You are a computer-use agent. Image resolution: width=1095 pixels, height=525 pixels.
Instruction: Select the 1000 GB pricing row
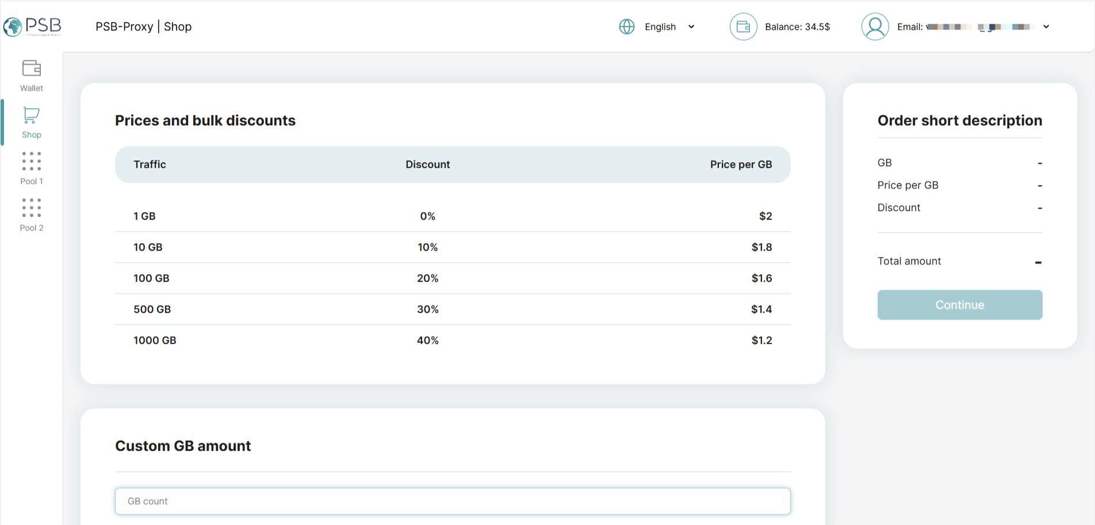pyautogui.click(x=453, y=340)
